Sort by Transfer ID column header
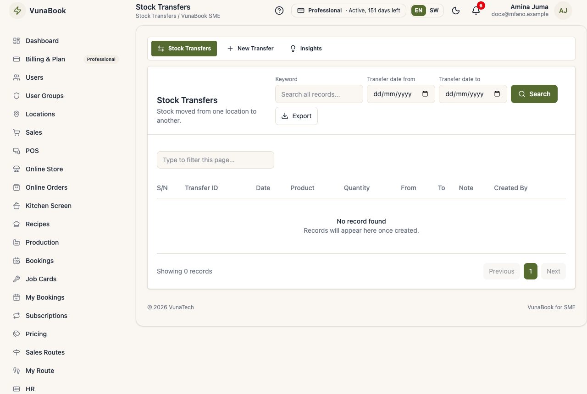This screenshot has width=587, height=394. point(201,188)
